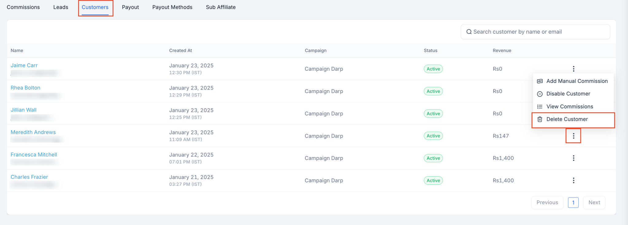This screenshot has height=225, width=628.
Task: Open Charles Frazier customer link
Action: 29,177
